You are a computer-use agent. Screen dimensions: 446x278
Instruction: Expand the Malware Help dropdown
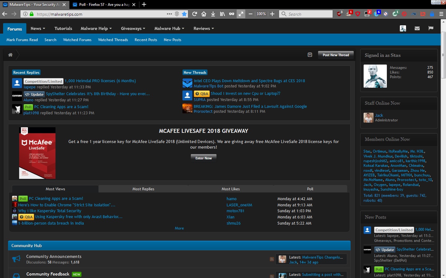coord(96,28)
